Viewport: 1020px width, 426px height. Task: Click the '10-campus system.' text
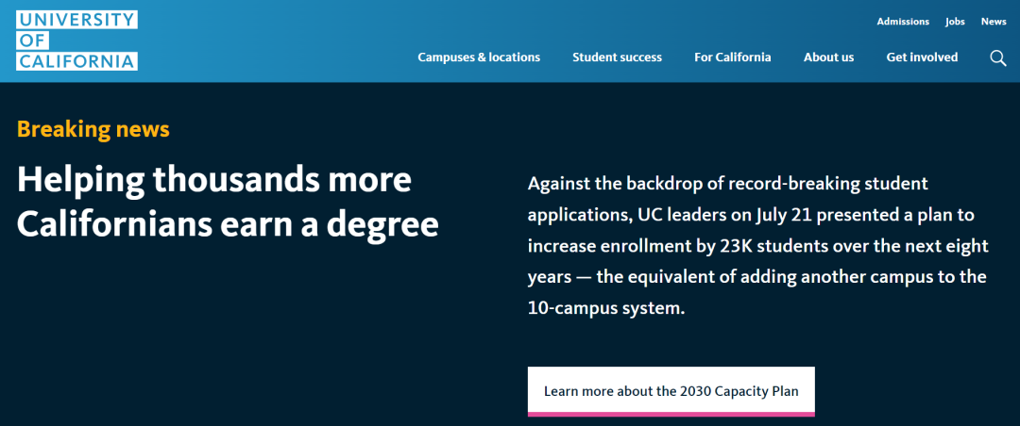tap(603, 308)
